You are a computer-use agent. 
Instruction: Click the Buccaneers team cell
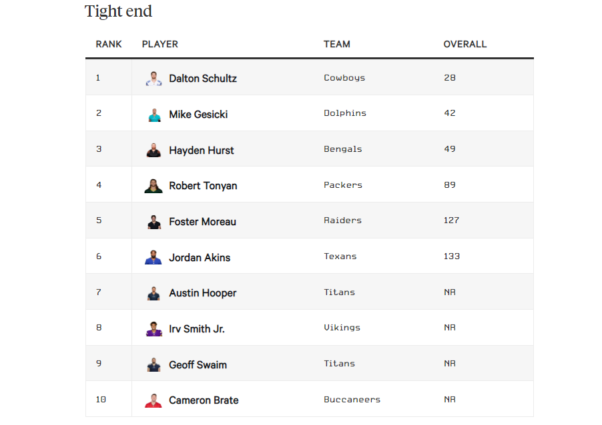point(352,400)
